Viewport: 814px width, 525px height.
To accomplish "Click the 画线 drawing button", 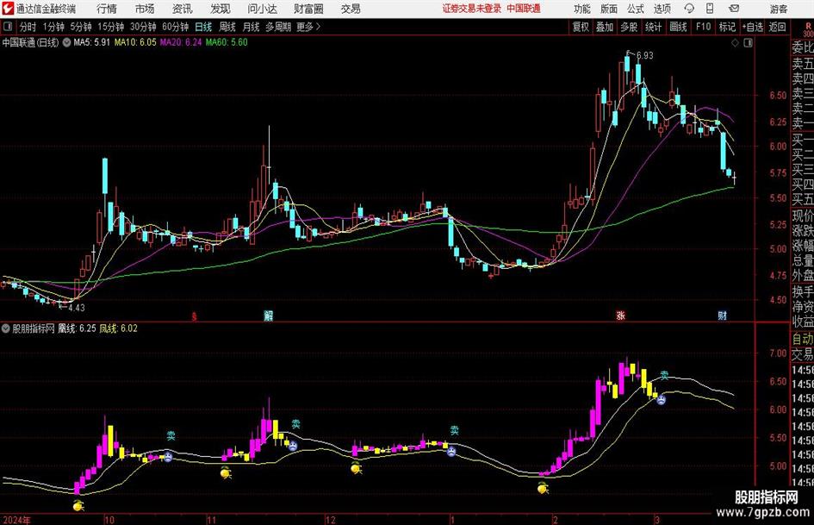I will click(x=678, y=27).
